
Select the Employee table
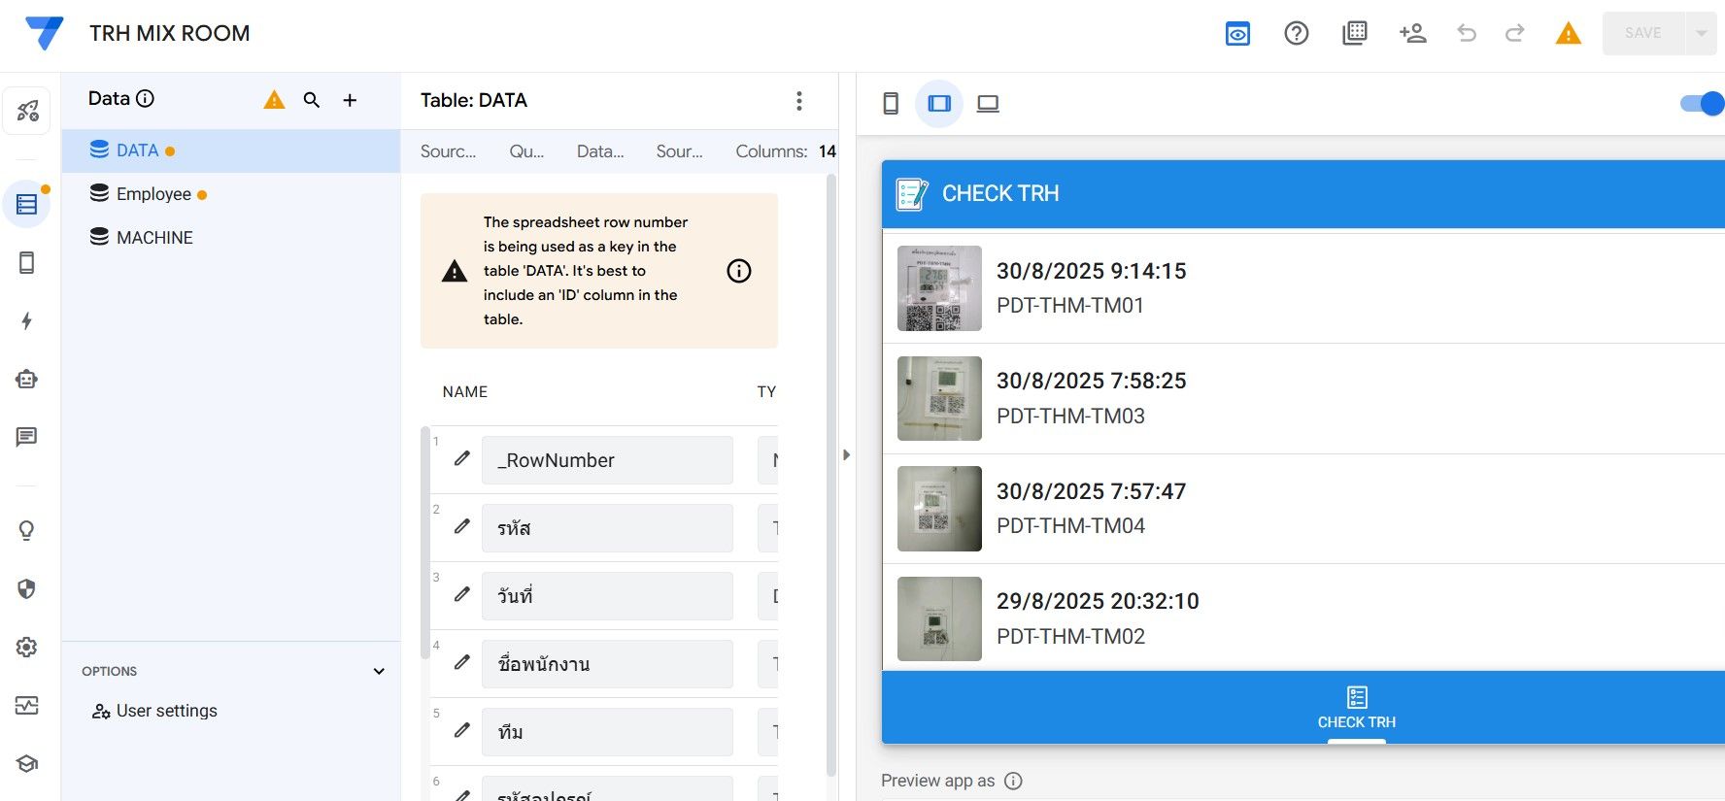click(153, 194)
